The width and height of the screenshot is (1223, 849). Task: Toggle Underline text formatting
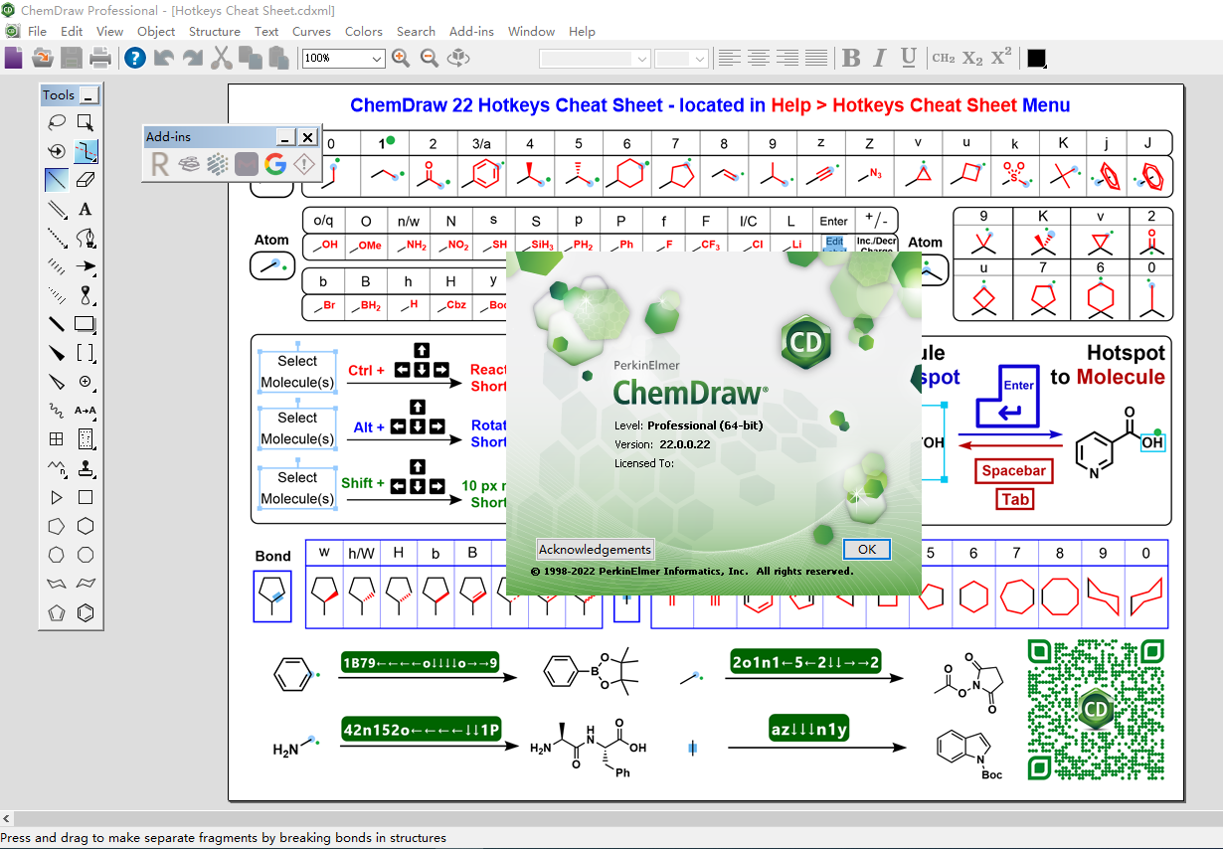pyautogui.click(x=908, y=59)
